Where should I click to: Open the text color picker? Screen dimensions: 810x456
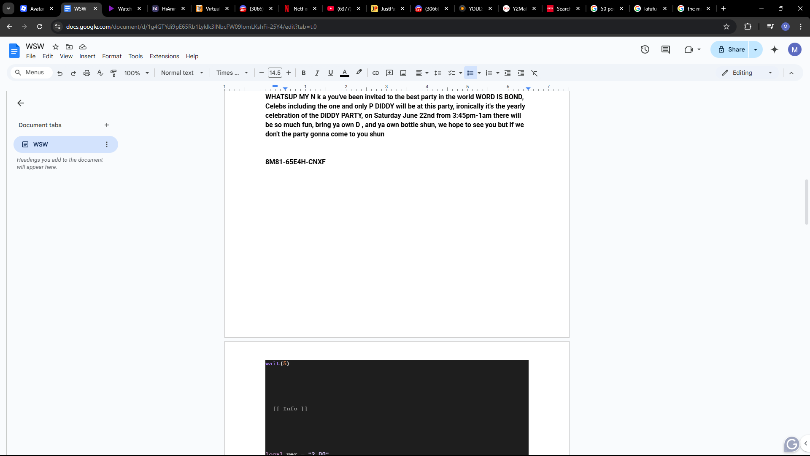345,73
